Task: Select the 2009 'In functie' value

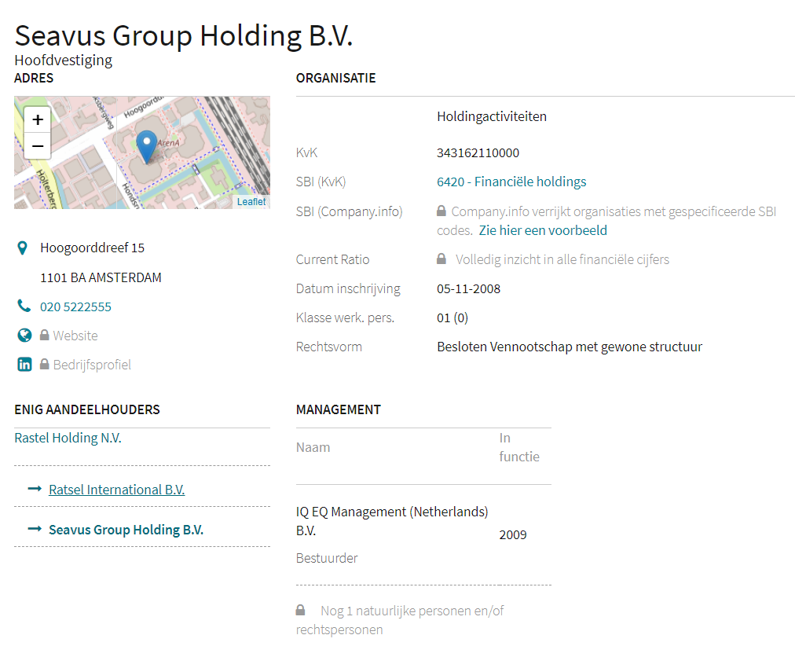Action: tap(513, 535)
